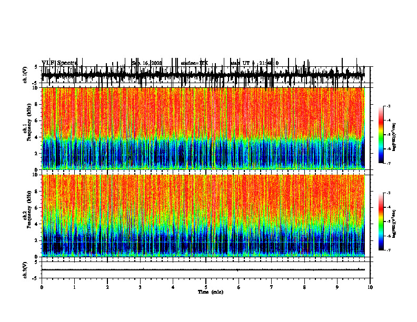417x322 pixels.
Task: Click the 'ch.3(V)' axis label
Action: (25, 270)
